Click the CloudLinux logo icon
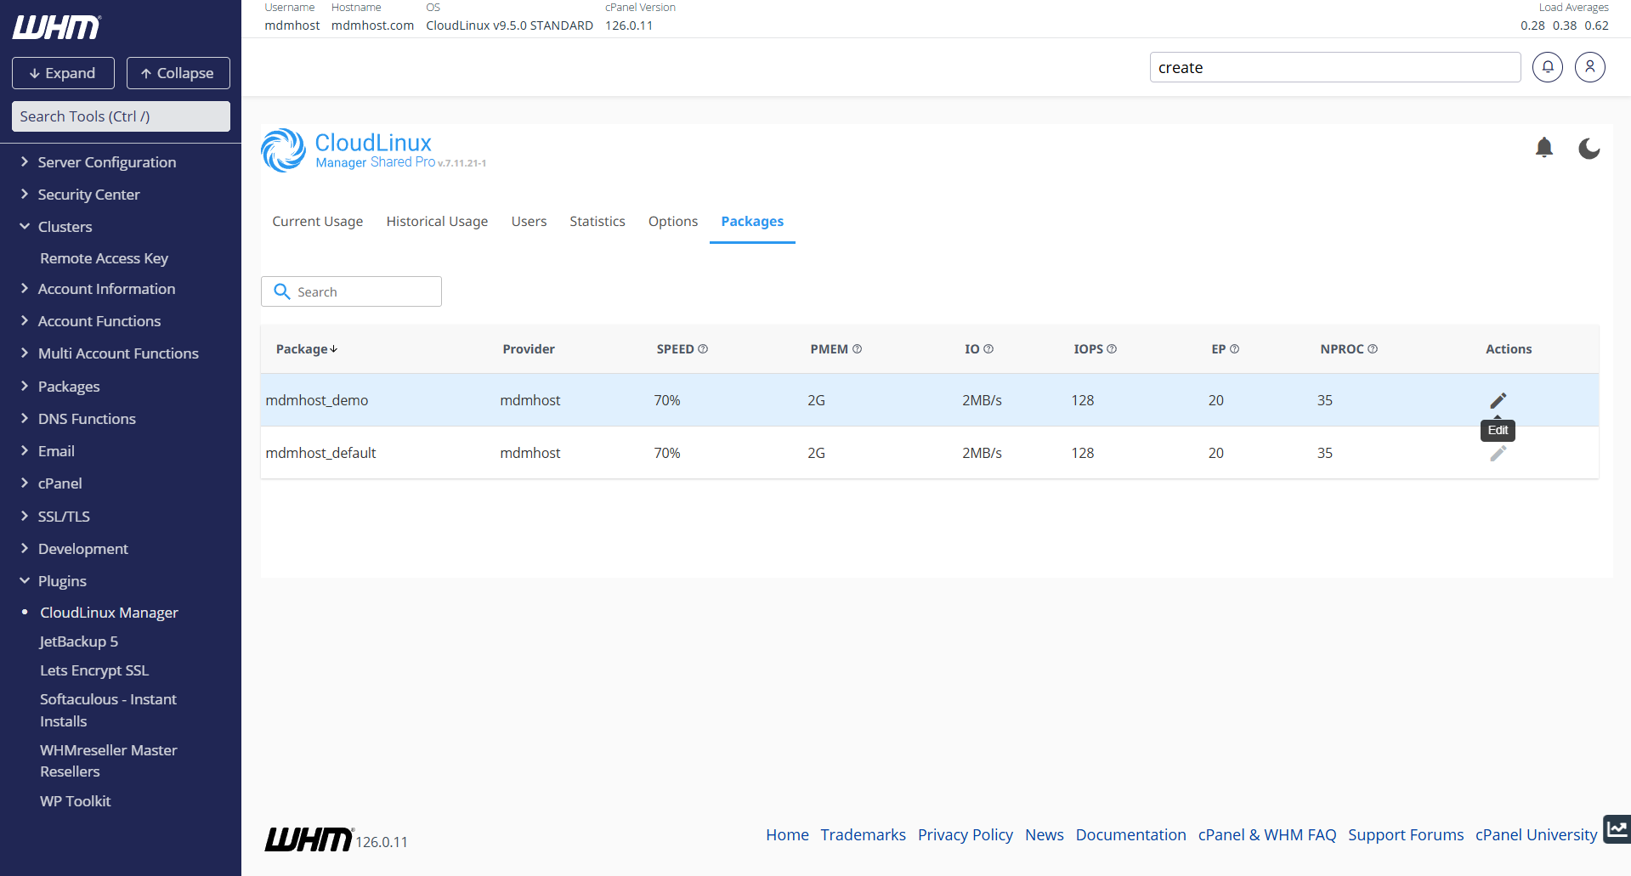The height and width of the screenshot is (876, 1631). 283,150
